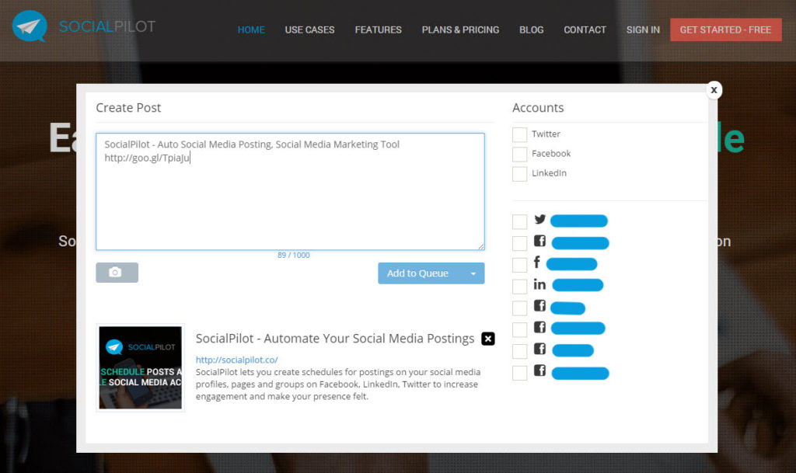Screen dimensions: 796x473
Task: Select the Home navigation item
Action: [x=251, y=30]
